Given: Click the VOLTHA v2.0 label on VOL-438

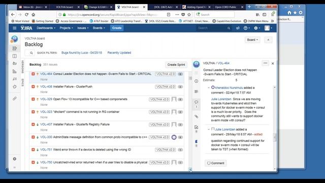Looking at the screenshot, I should [166, 87].
